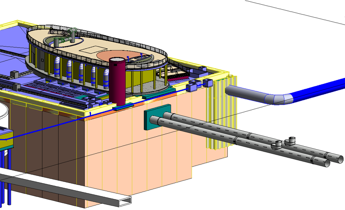The width and height of the screenshot is (345, 210).
Task: Click the purple roof slab upper left
Action: (13, 39)
